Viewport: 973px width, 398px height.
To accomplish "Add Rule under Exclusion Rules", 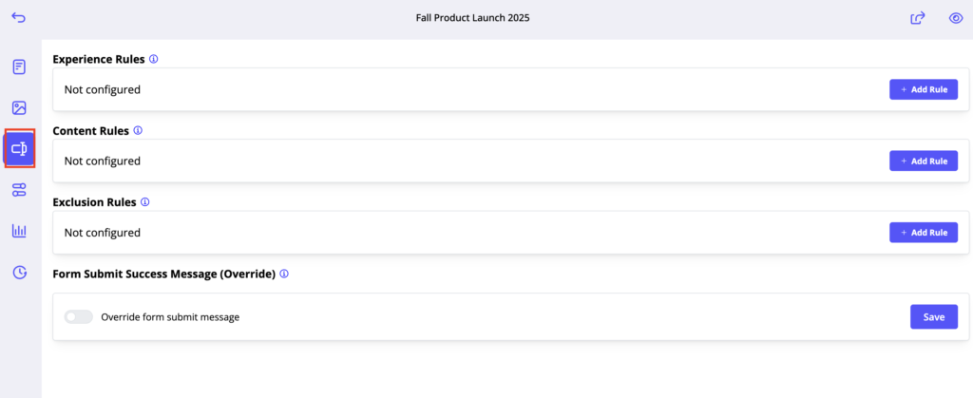I will 924,233.
